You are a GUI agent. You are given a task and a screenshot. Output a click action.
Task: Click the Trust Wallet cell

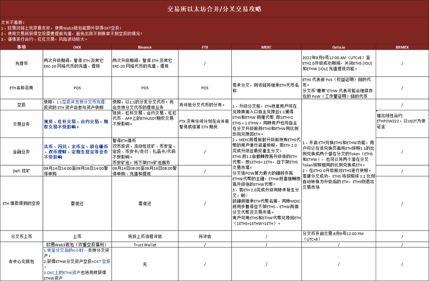pos(145,245)
